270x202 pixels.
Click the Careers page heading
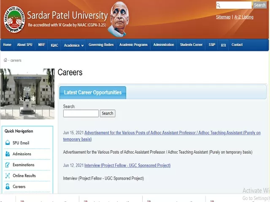click(70, 72)
